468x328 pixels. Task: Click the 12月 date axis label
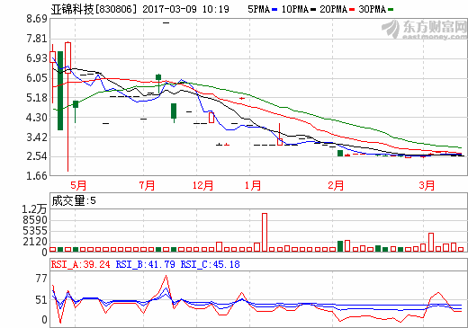(x=202, y=185)
